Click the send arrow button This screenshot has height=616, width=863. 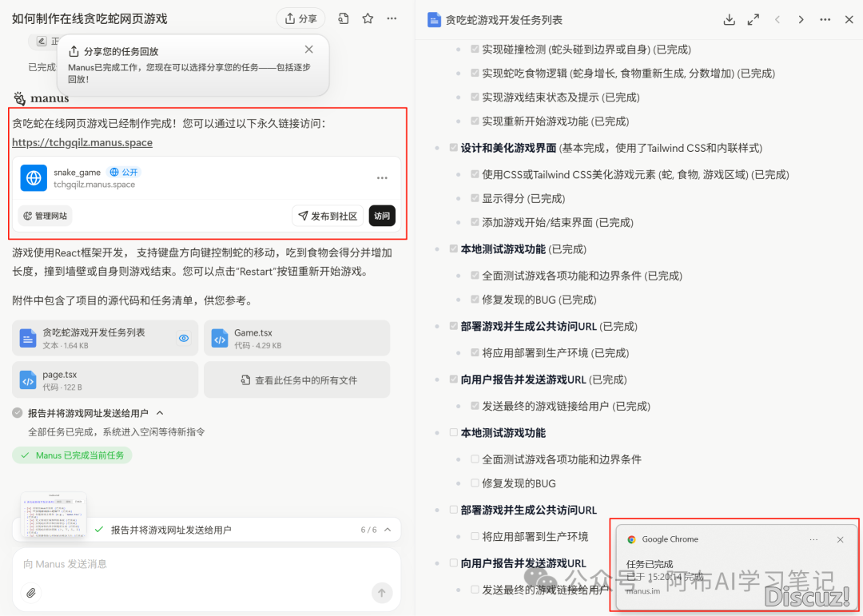[x=381, y=593]
